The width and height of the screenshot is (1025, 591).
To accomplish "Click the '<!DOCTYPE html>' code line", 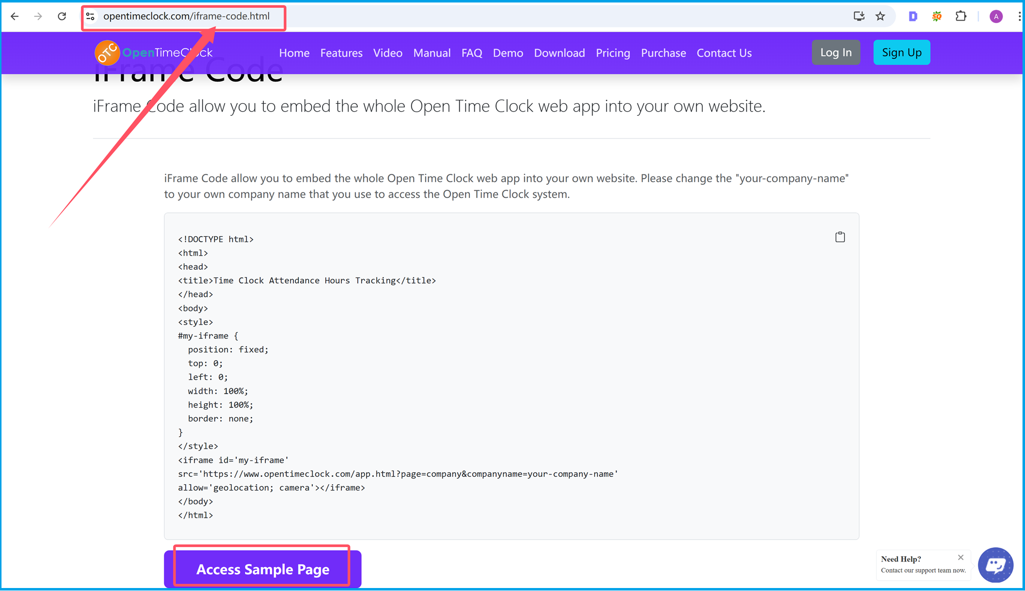I will [215, 239].
